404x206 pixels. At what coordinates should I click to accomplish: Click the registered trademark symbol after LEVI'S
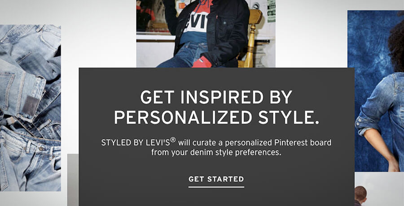pos(173,140)
